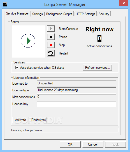This screenshot has height=152, width=130.
Task: Click the 'Start/Continue' label
Action: (68, 29)
